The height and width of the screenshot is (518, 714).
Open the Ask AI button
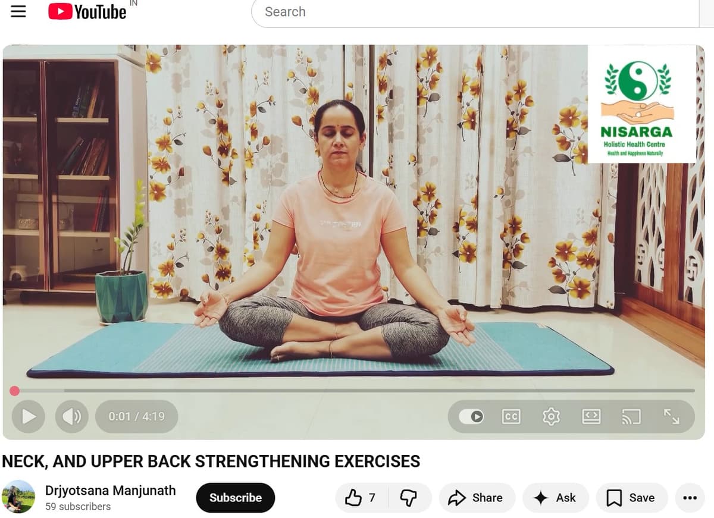[x=556, y=498]
